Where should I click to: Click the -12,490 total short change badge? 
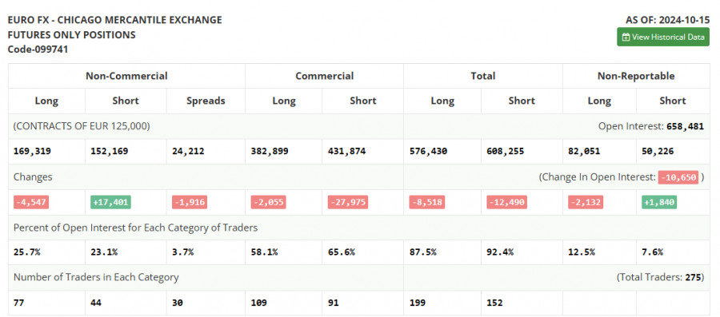point(506,202)
